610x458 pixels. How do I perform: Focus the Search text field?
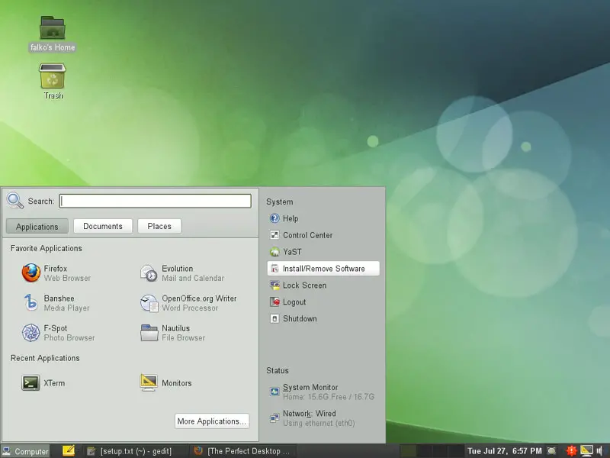click(155, 201)
